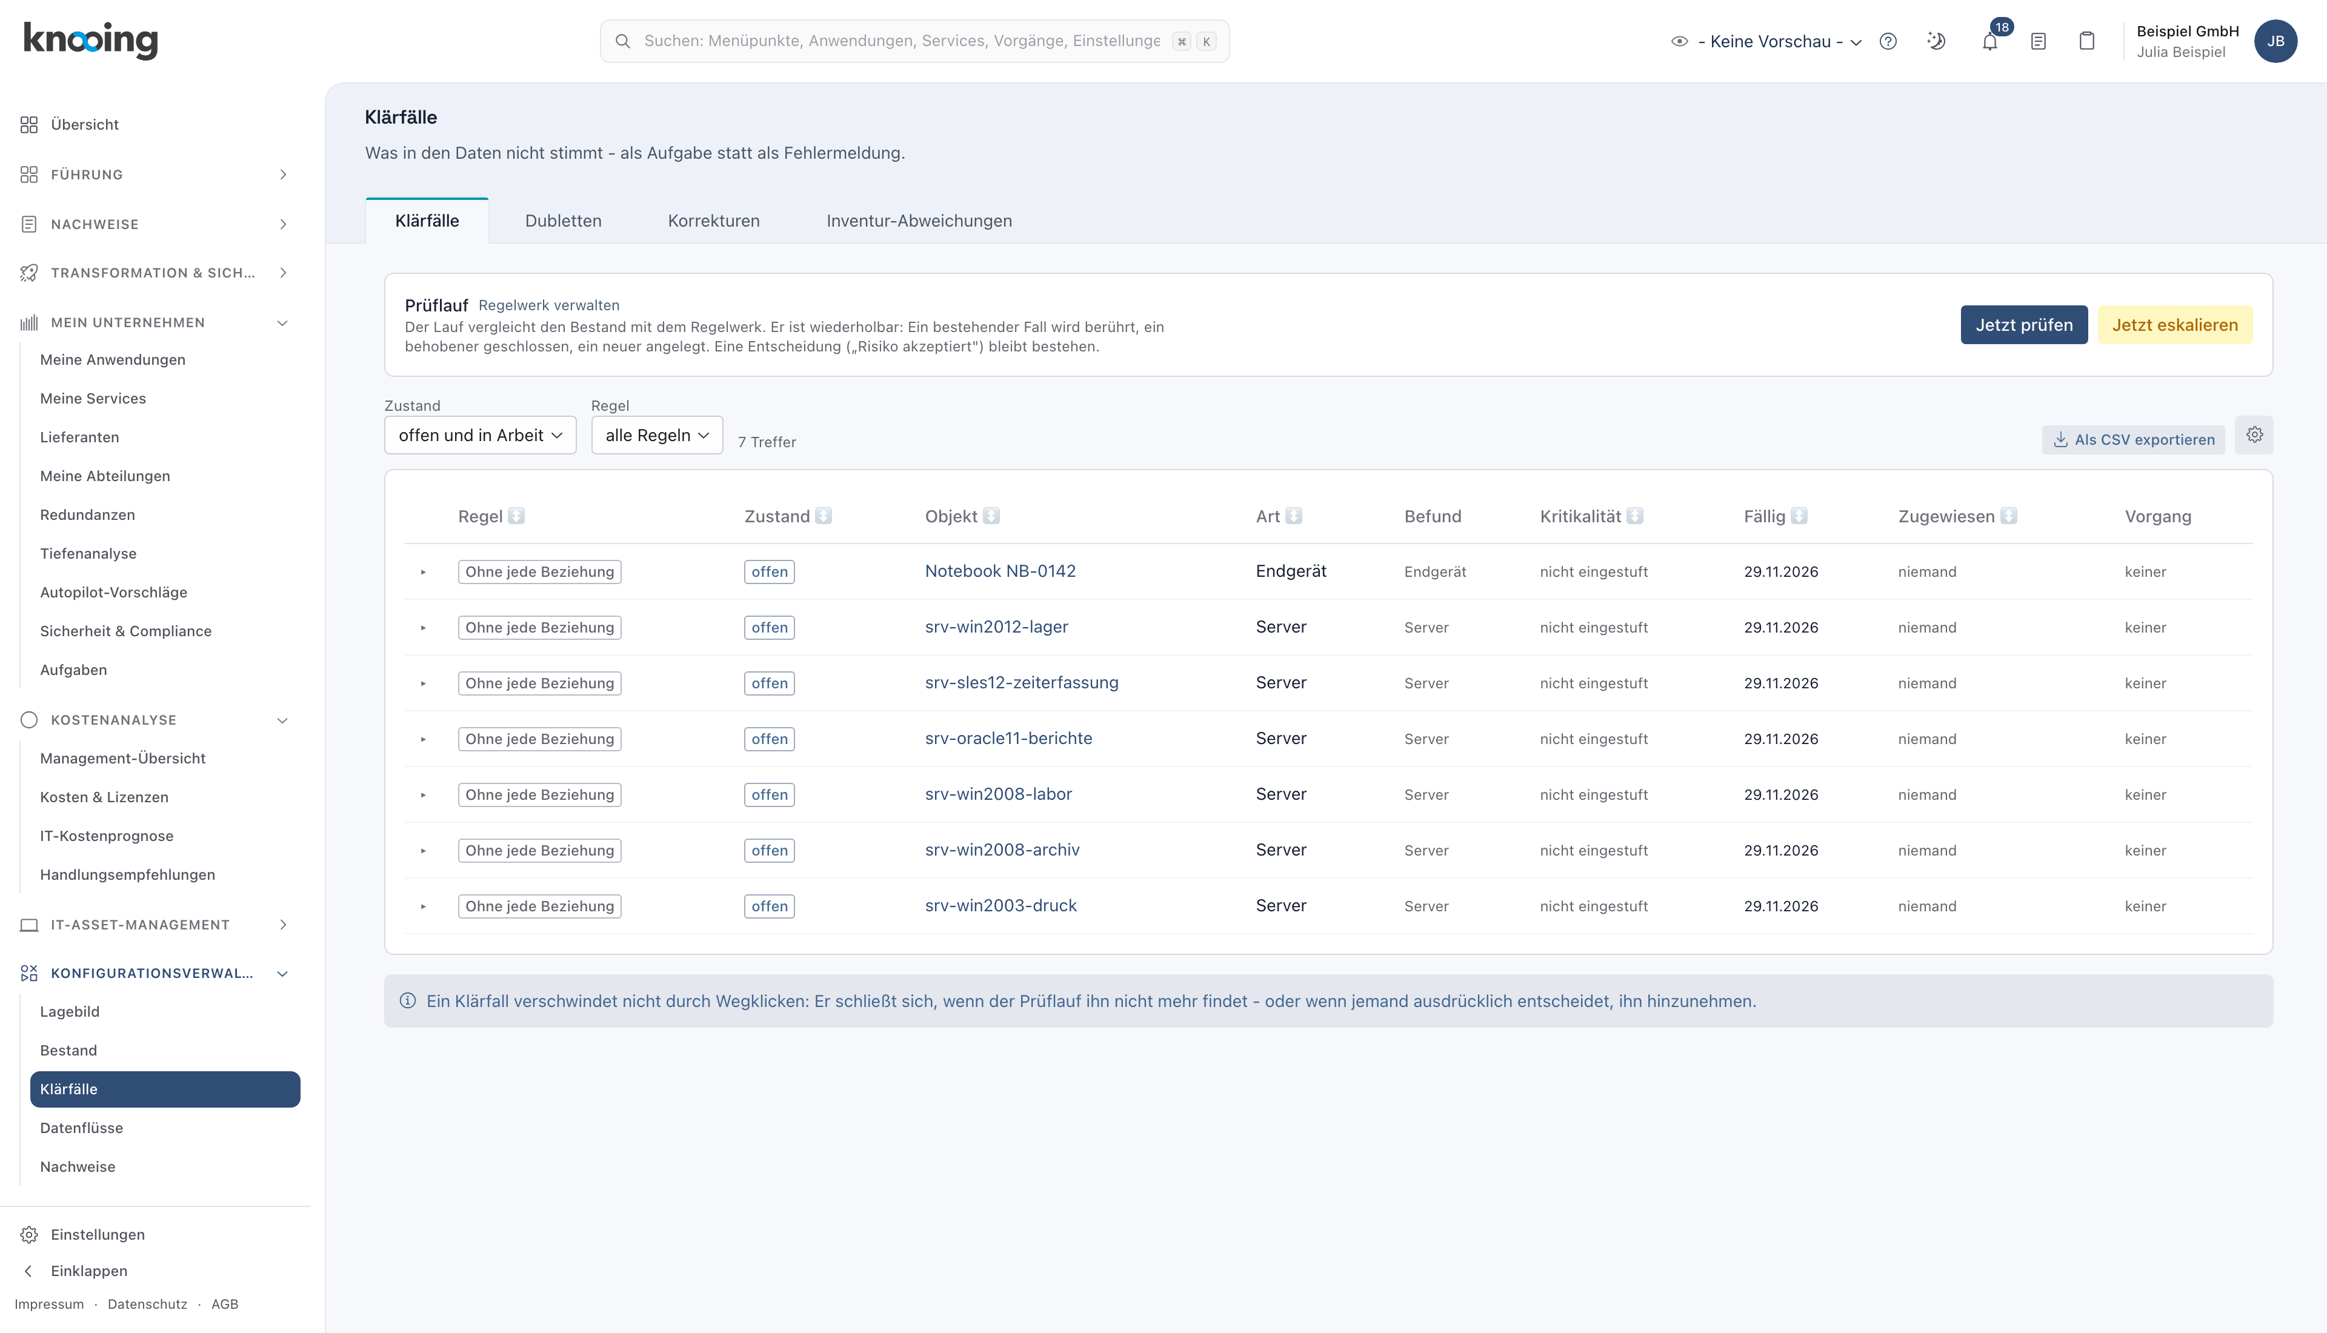The height and width of the screenshot is (1333, 2327).
Task: Open the Regelwerk verwalten link
Action: 549,305
